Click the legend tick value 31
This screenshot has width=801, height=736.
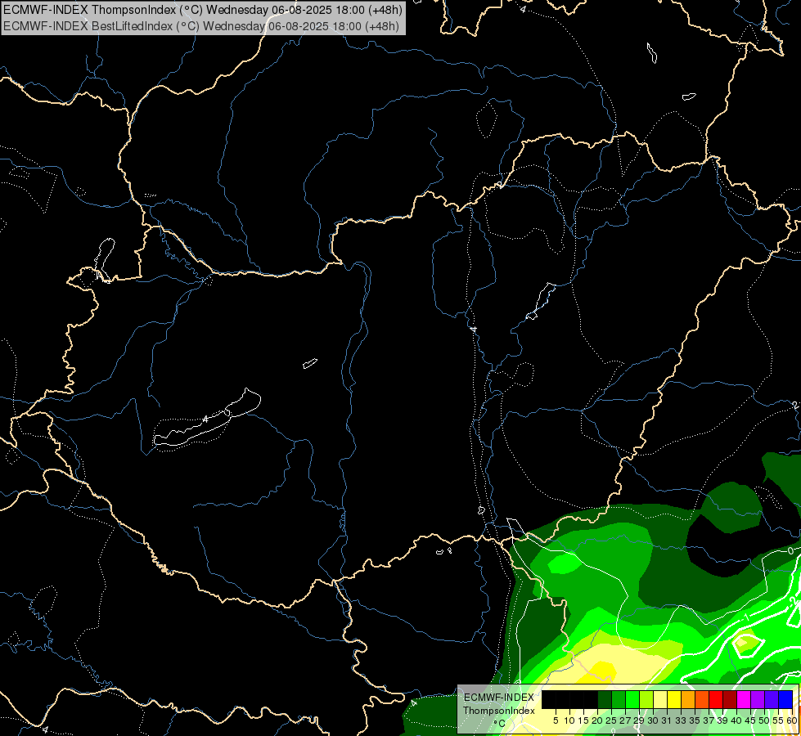pyautogui.click(x=667, y=720)
